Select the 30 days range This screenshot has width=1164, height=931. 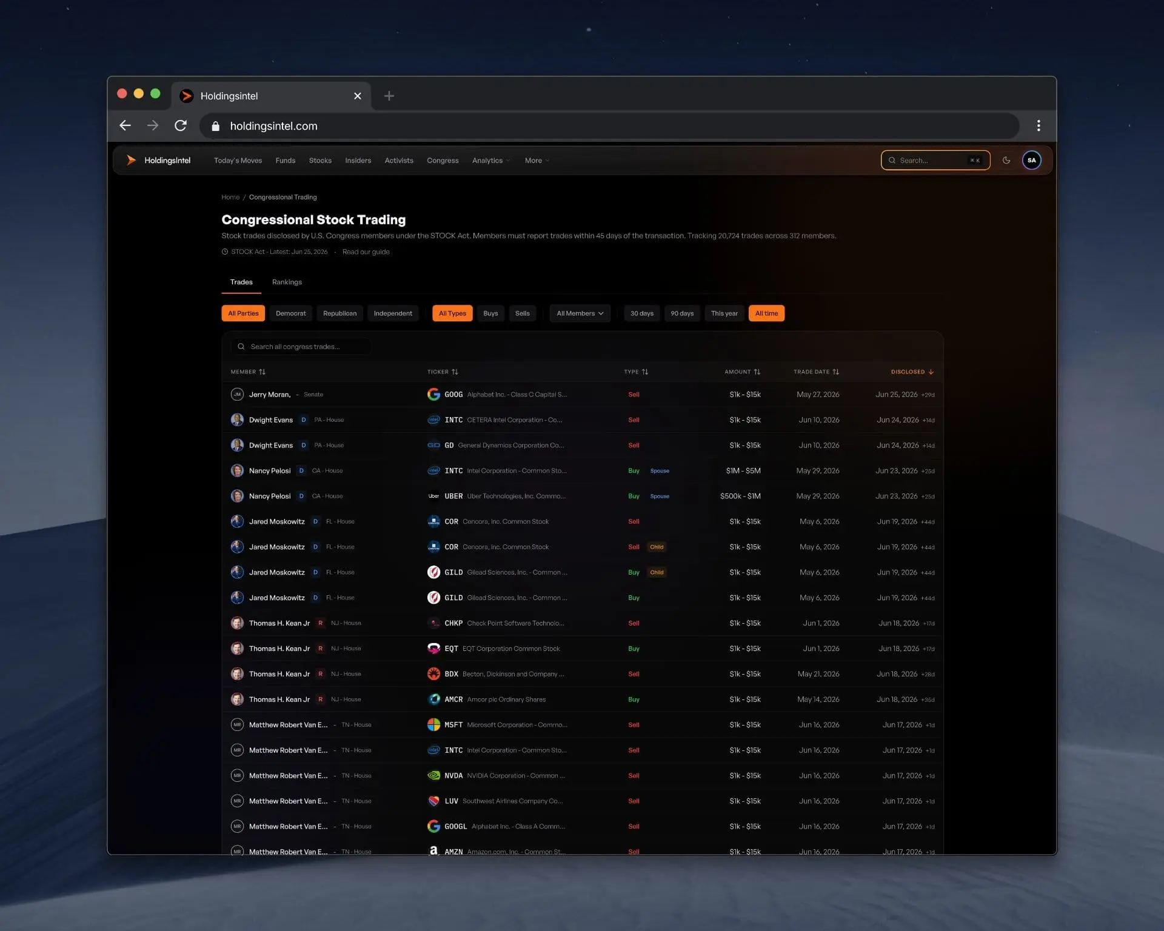tap(642, 313)
